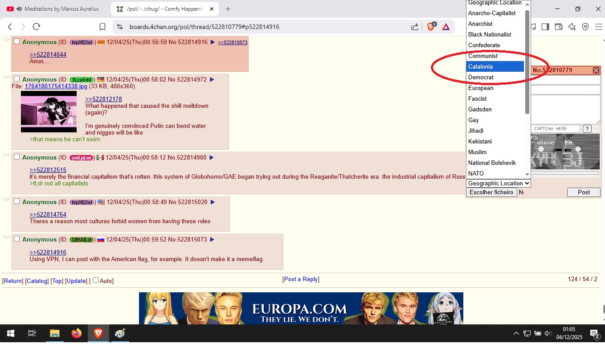Go back using the browser back arrow
605x344 pixels.
click(10, 27)
